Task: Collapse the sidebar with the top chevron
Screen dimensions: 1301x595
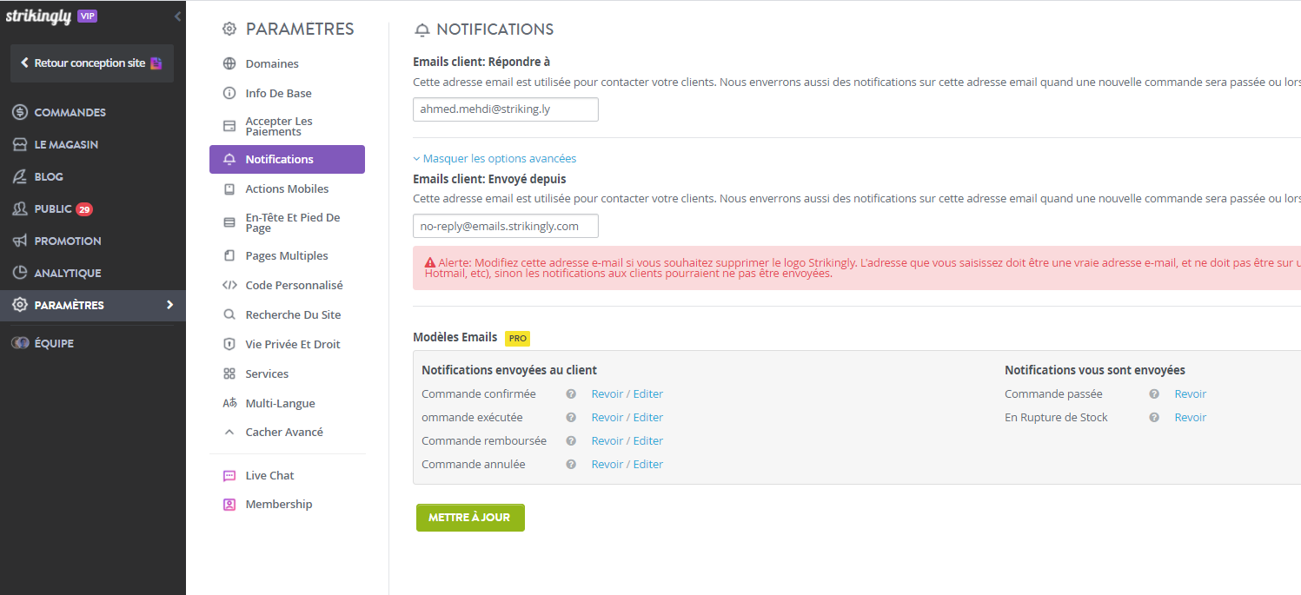Action: 178,16
